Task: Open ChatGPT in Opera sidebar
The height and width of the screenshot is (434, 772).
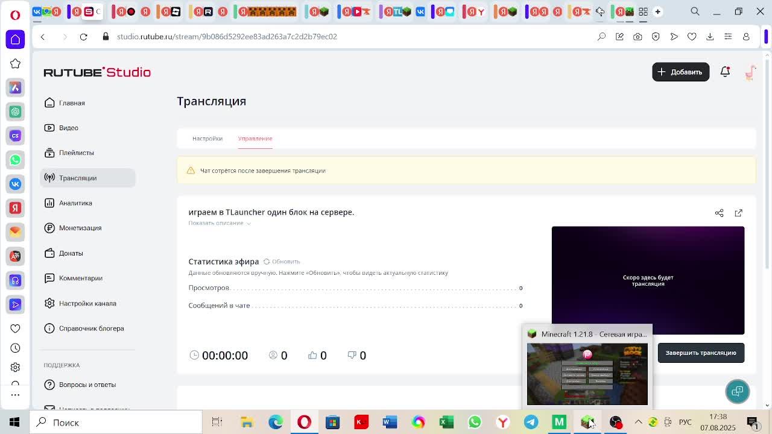Action: pyautogui.click(x=15, y=112)
